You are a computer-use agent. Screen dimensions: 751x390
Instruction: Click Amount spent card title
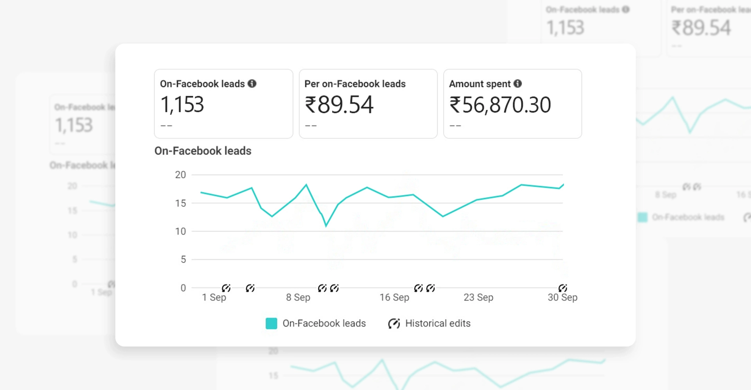click(480, 84)
